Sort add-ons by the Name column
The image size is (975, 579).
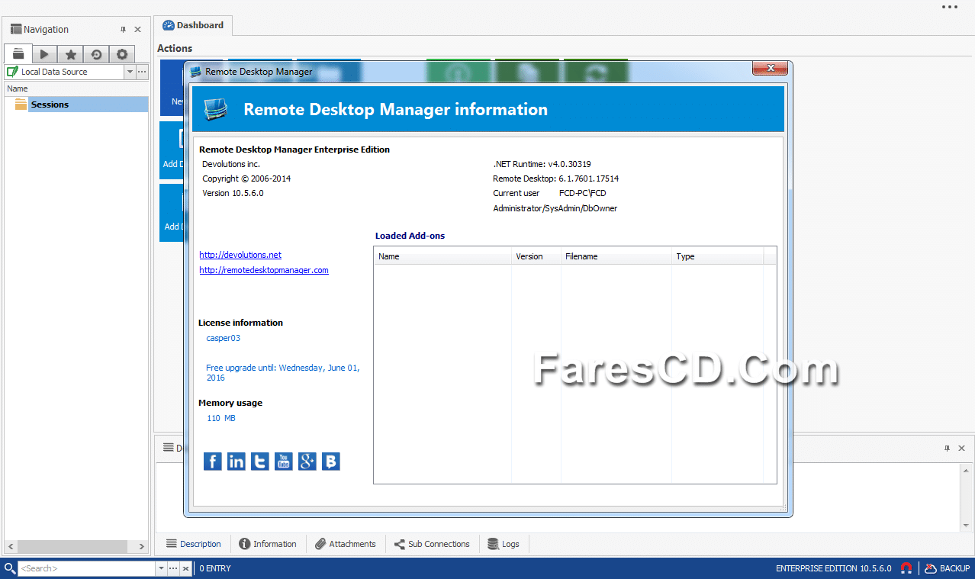(442, 256)
